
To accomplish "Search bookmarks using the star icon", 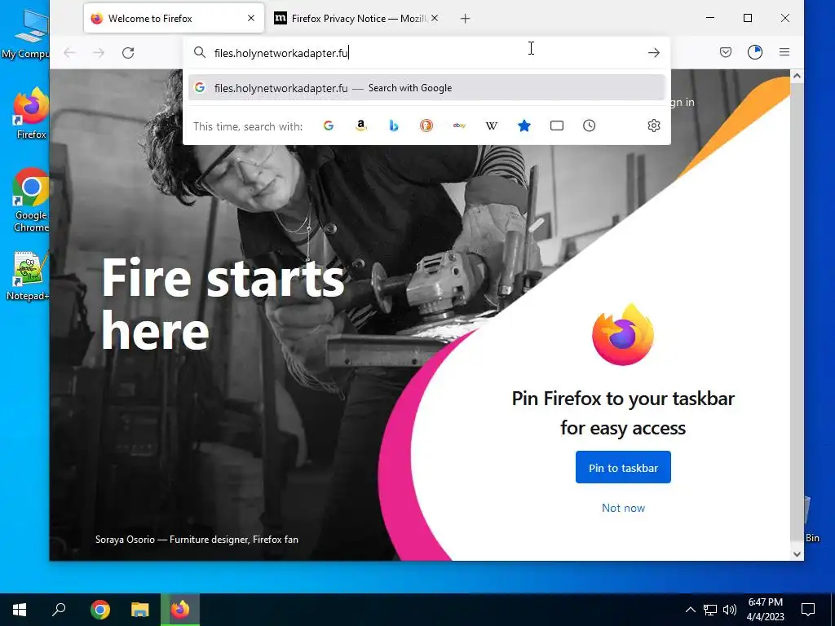I will [524, 126].
